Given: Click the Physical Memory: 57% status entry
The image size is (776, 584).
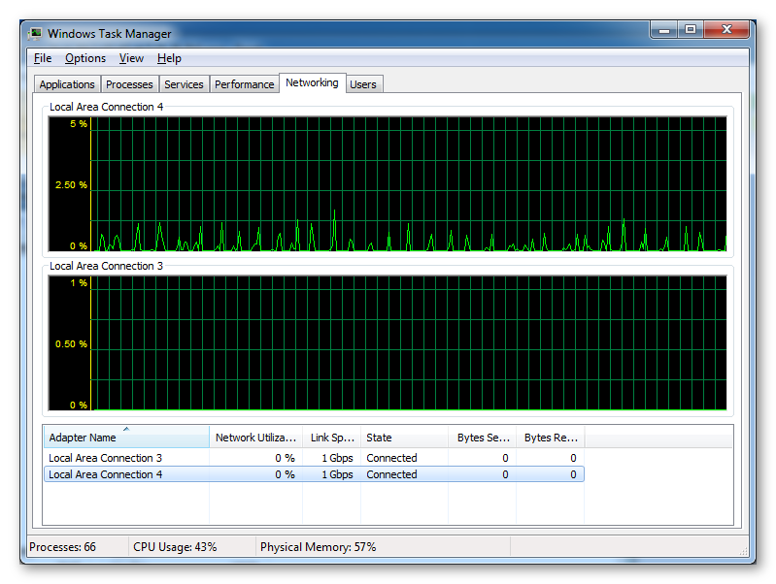Looking at the screenshot, I should (318, 547).
